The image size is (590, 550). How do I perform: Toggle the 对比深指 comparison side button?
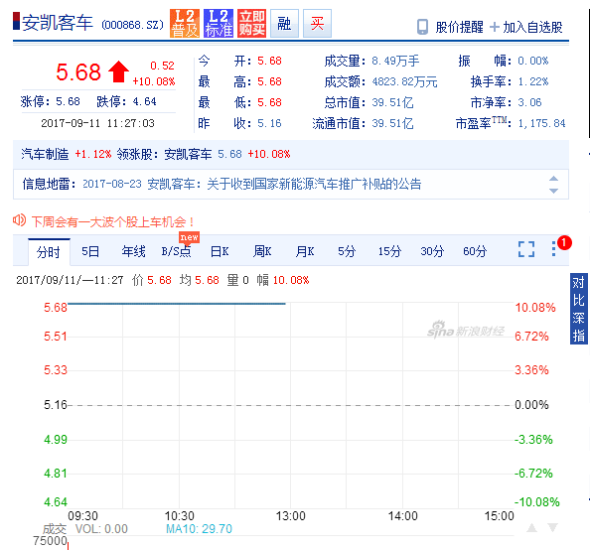tap(579, 309)
